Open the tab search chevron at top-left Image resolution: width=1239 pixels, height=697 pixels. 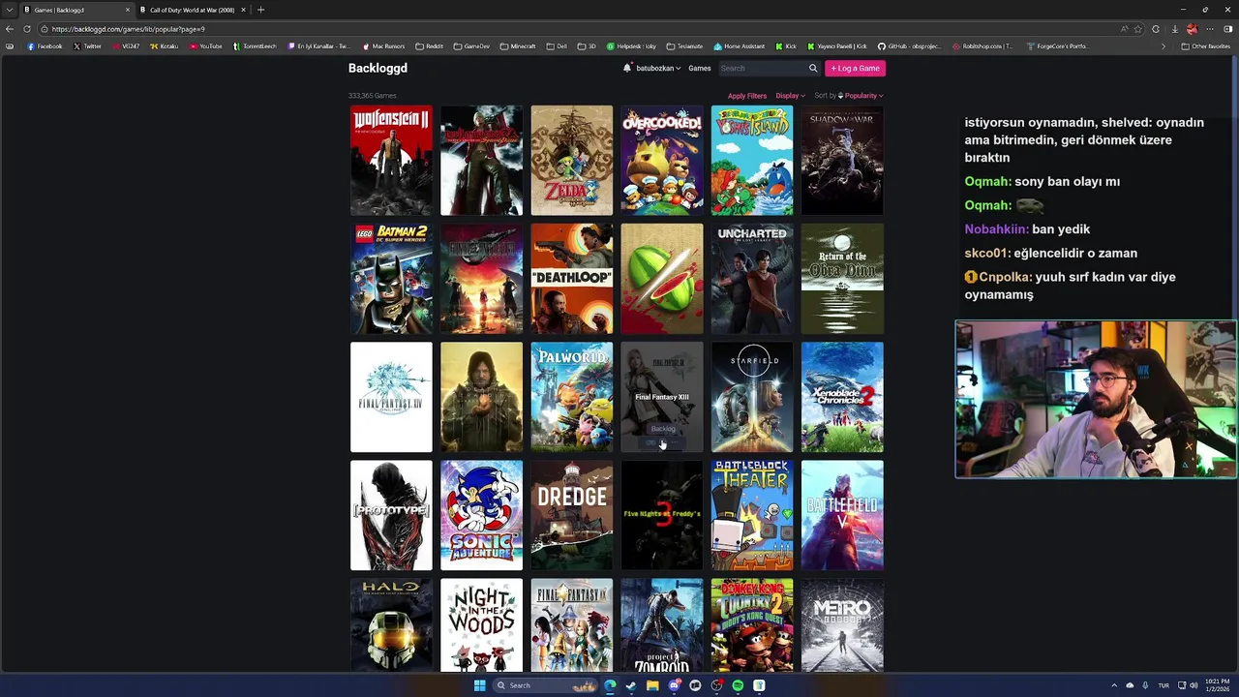pyautogui.click(x=10, y=10)
